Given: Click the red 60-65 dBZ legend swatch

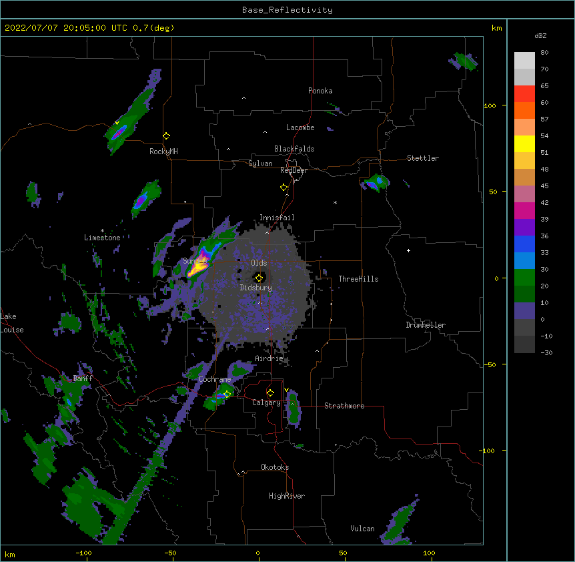Looking at the screenshot, I should [x=524, y=94].
